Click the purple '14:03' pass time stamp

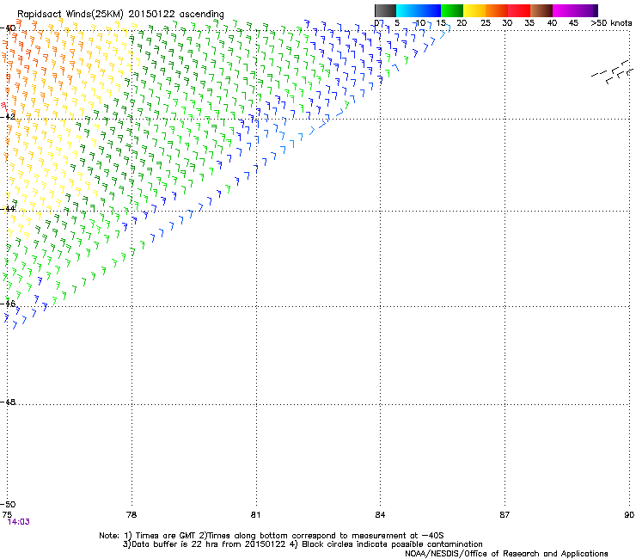tap(19, 522)
